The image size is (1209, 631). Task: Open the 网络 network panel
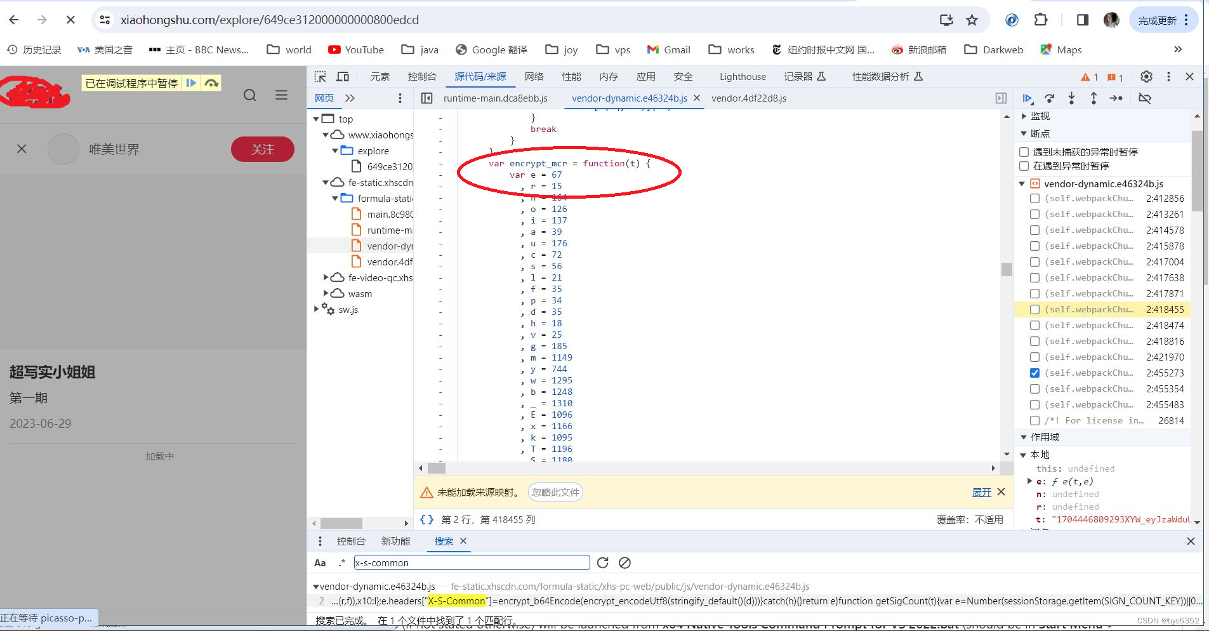pyautogui.click(x=534, y=76)
